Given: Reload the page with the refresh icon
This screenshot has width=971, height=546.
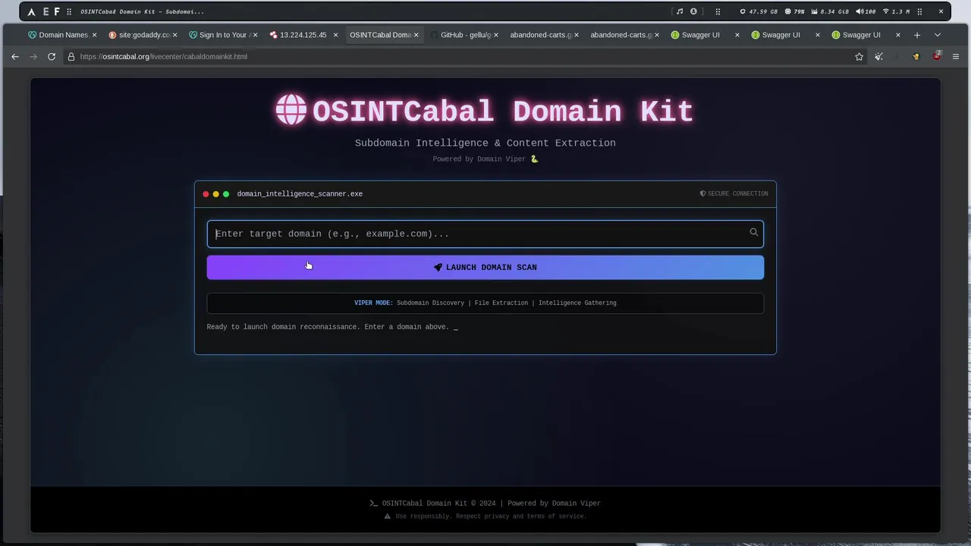Looking at the screenshot, I should 52,57.
